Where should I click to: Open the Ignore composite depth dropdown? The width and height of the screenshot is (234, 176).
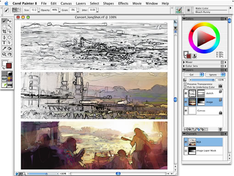pyautogui.click(x=215, y=74)
